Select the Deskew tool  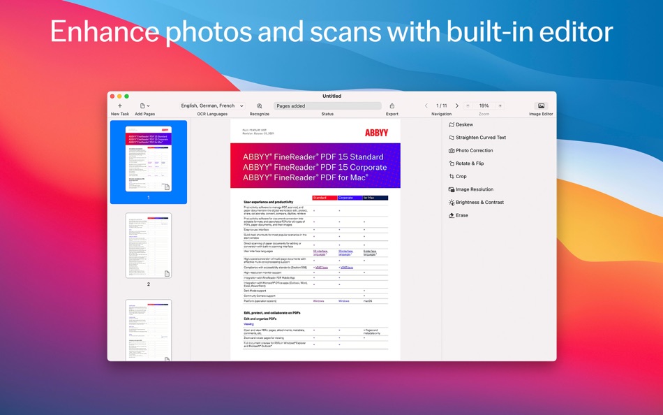pos(461,124)
